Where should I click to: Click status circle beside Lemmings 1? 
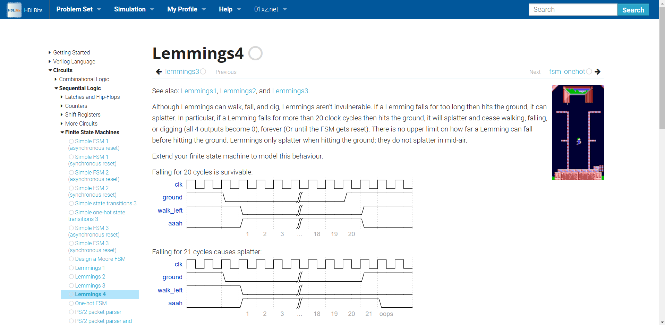tap(71, 268)
